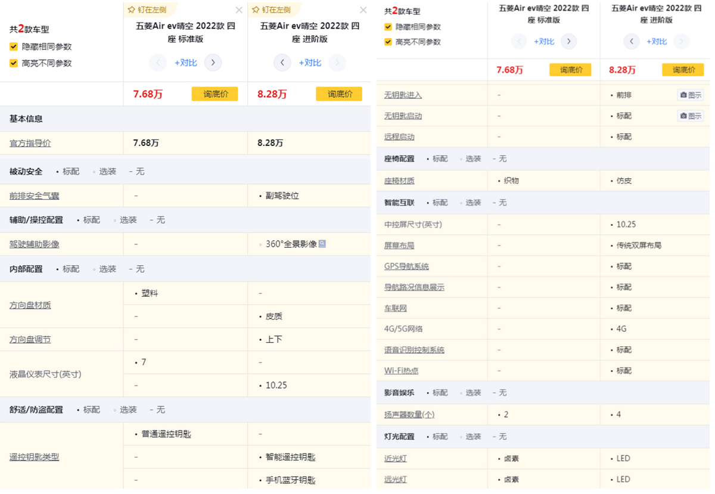
Task: Pin 进阶版 column via its 钉在左侧 icon
Action: click(256, 10)
